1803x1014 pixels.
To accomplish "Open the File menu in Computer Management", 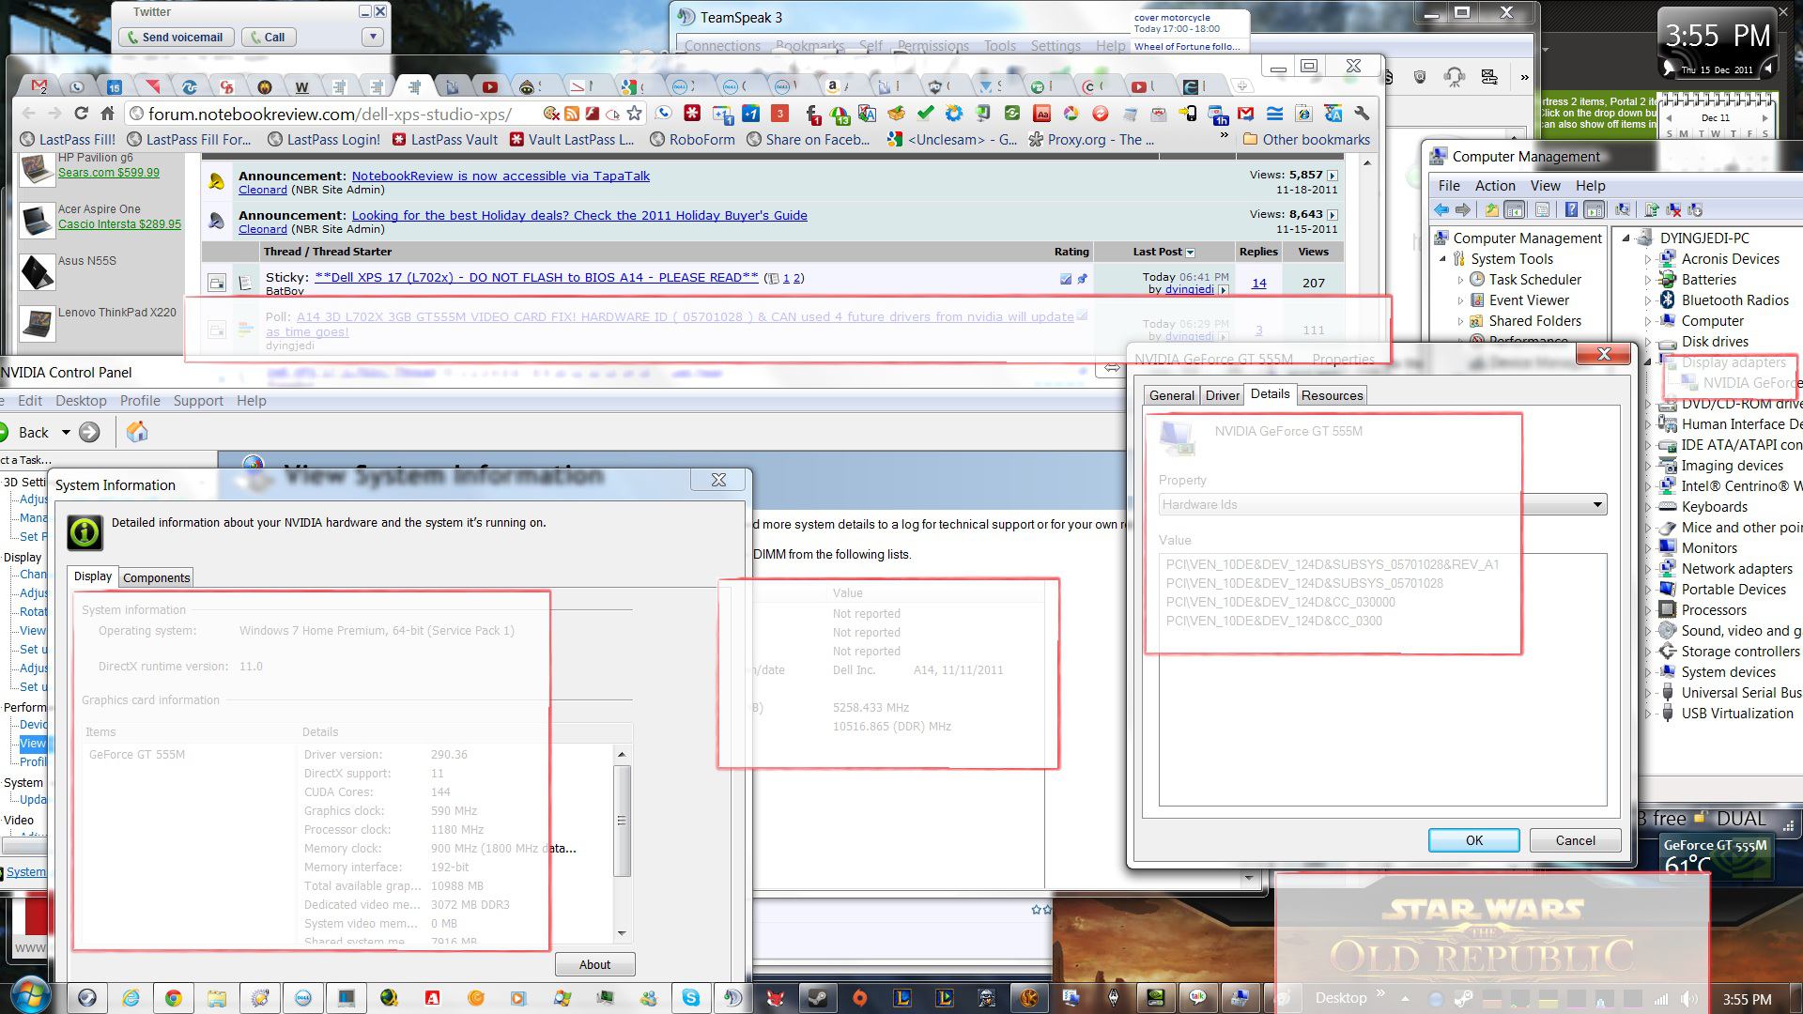I will pyautogui.click(x=1449, y=186).
